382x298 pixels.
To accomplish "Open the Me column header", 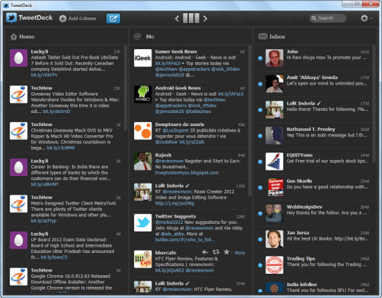I will (190, 37).
